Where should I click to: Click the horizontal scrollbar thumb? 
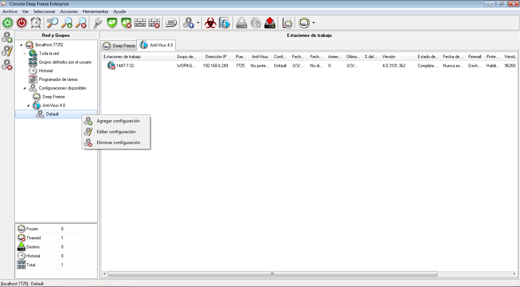273,274
